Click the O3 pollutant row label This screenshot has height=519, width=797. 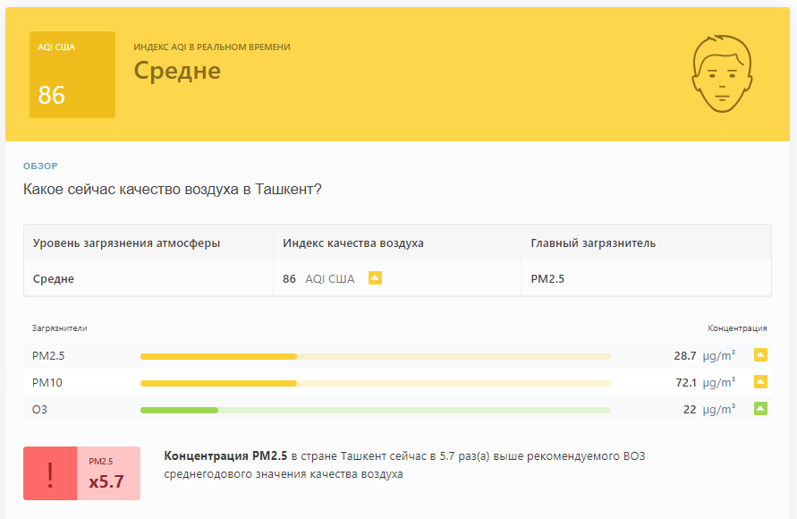tap(39, 409)
